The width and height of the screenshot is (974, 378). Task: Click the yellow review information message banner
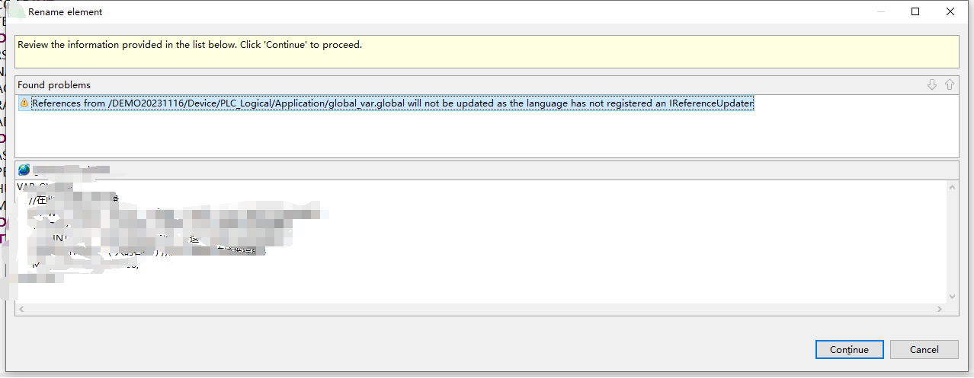pos(486,52)
